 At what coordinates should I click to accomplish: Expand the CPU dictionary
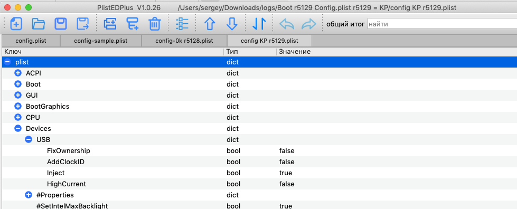tap(18, 117)
